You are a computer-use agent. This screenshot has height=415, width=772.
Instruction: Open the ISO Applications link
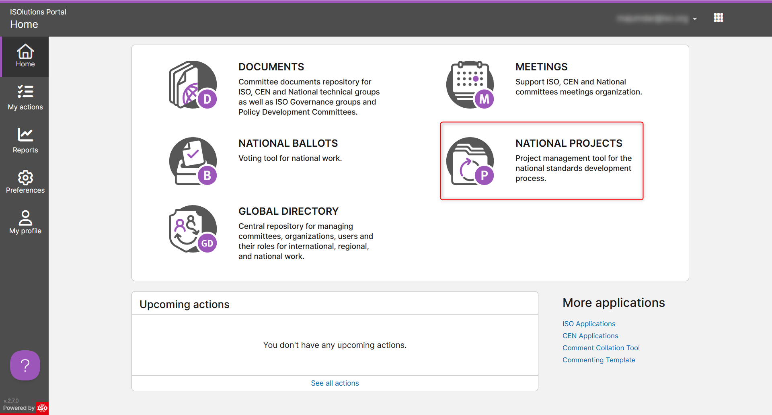pos(589,324)
